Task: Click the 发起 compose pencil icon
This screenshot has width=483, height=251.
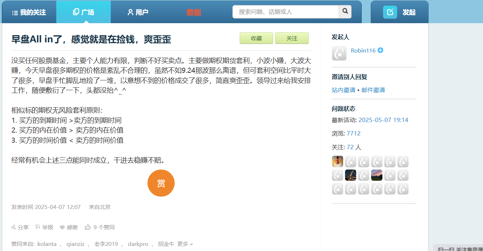Action: click(x=390, y=12)
